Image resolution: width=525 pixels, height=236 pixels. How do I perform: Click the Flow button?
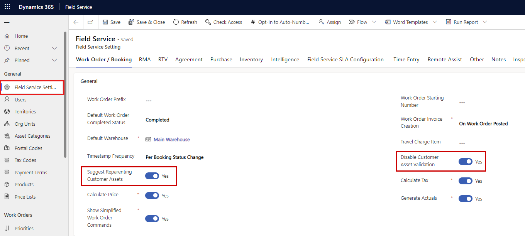click(358, 22)
